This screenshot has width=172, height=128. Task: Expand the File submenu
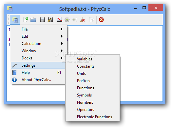click(39, 29)
